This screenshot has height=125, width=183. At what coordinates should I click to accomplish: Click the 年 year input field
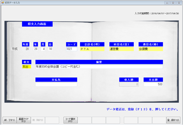[x=36, y=49]
